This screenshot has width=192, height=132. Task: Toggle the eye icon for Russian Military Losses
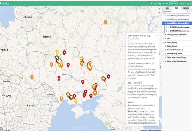pos(165,54)
